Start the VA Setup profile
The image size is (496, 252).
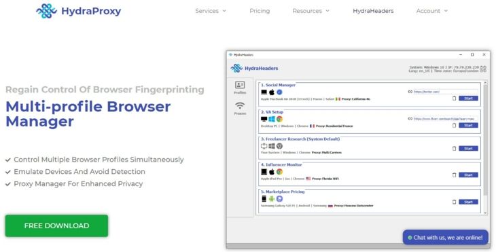[x=468, y=126]
